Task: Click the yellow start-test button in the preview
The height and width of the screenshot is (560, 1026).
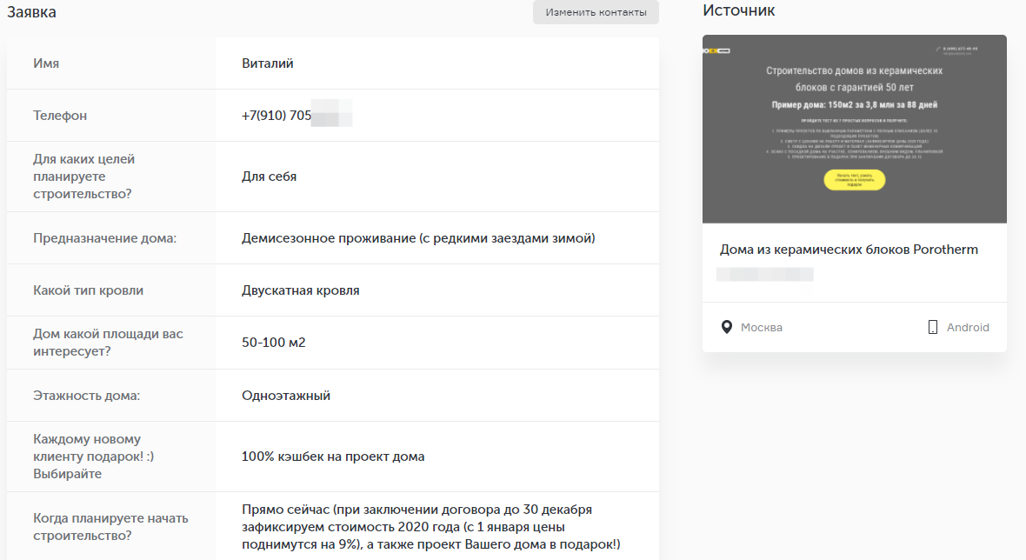Action: point(854,180)
